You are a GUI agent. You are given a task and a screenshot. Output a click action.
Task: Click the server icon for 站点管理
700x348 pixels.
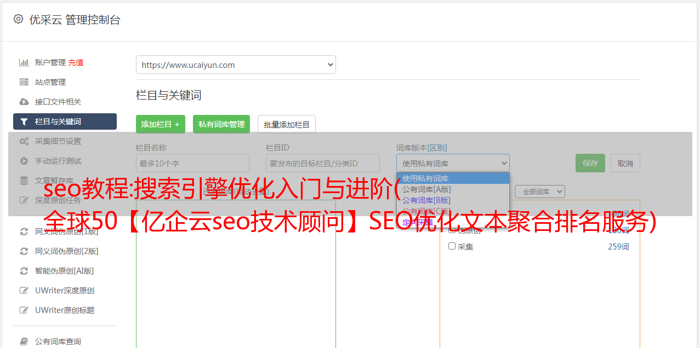[24, 82]
